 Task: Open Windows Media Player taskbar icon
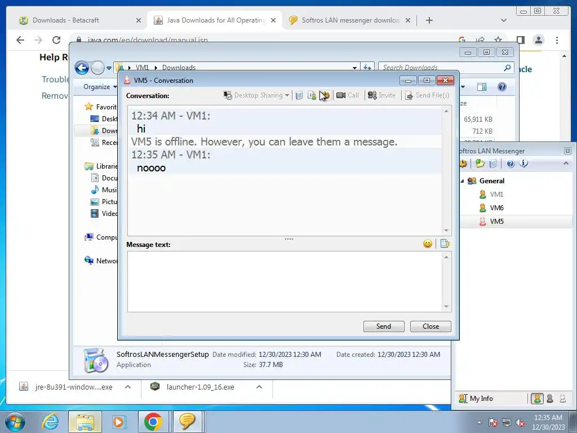(118, 422)
